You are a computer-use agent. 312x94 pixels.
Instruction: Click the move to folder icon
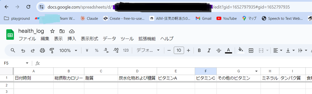pyautogui.click(x=62, y=31)
